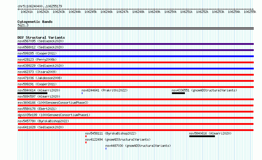This screenshot has height=160, width=262.
Task: Click the Cytogenetic Bands track title
Action: 35,22
